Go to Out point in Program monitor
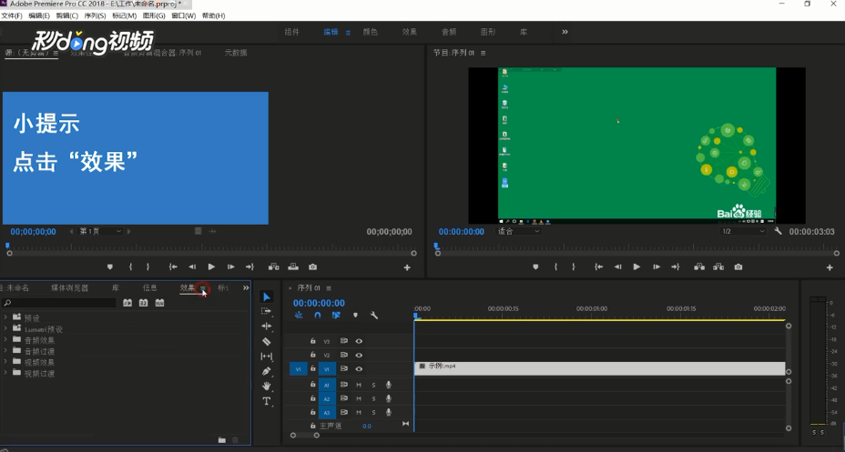 point(676,266)
